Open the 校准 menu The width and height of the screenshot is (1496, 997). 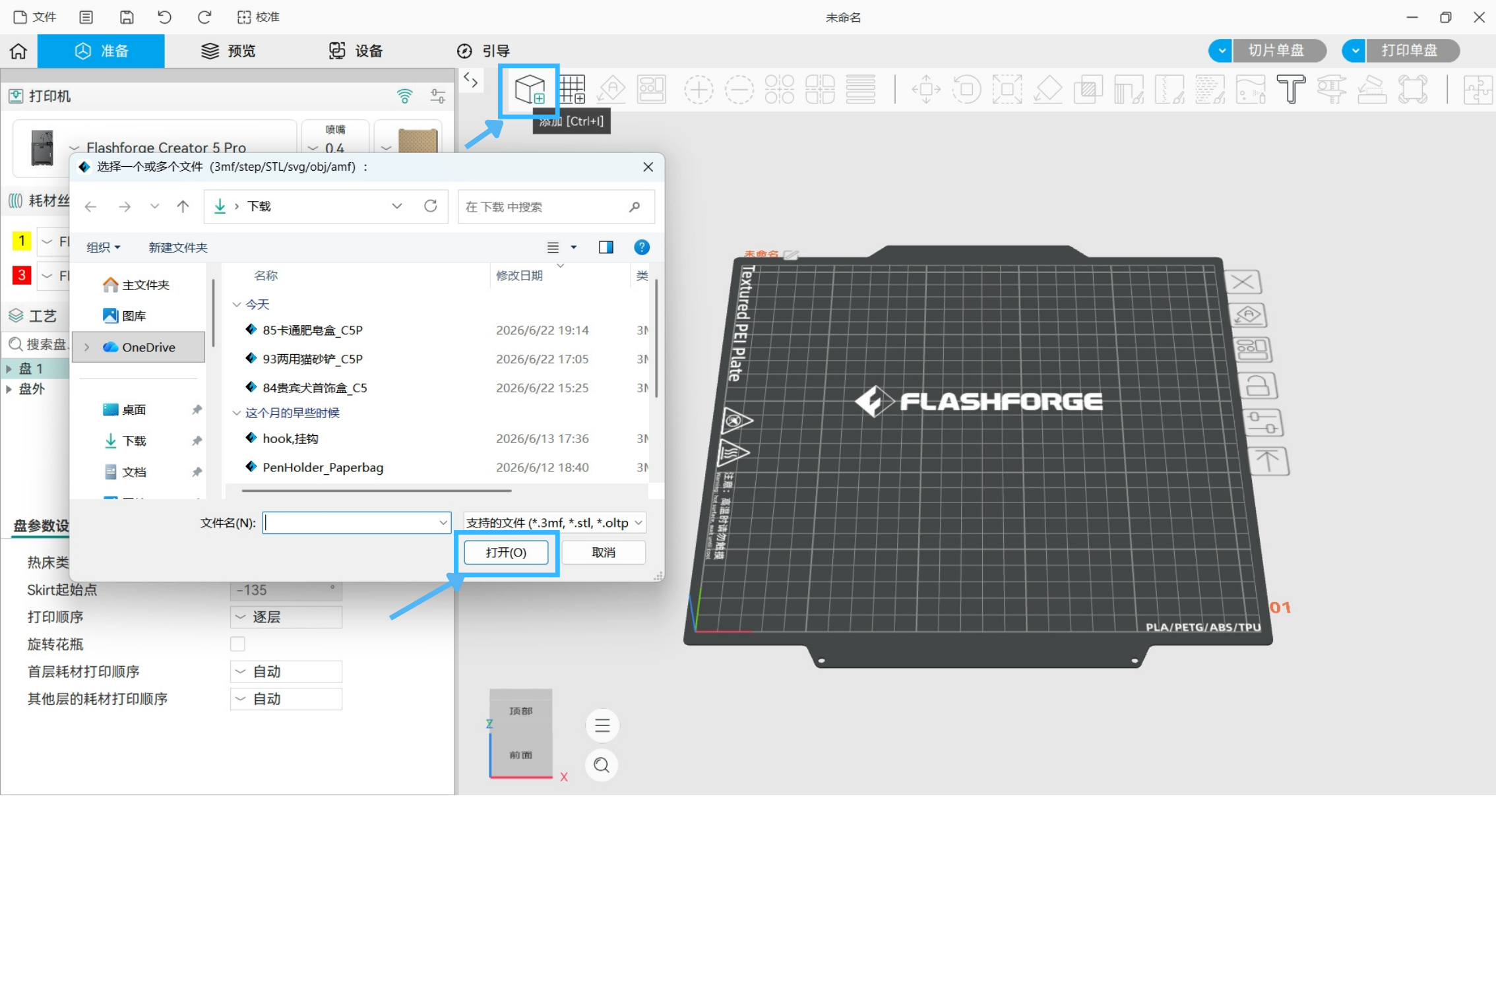click(259, 17)
